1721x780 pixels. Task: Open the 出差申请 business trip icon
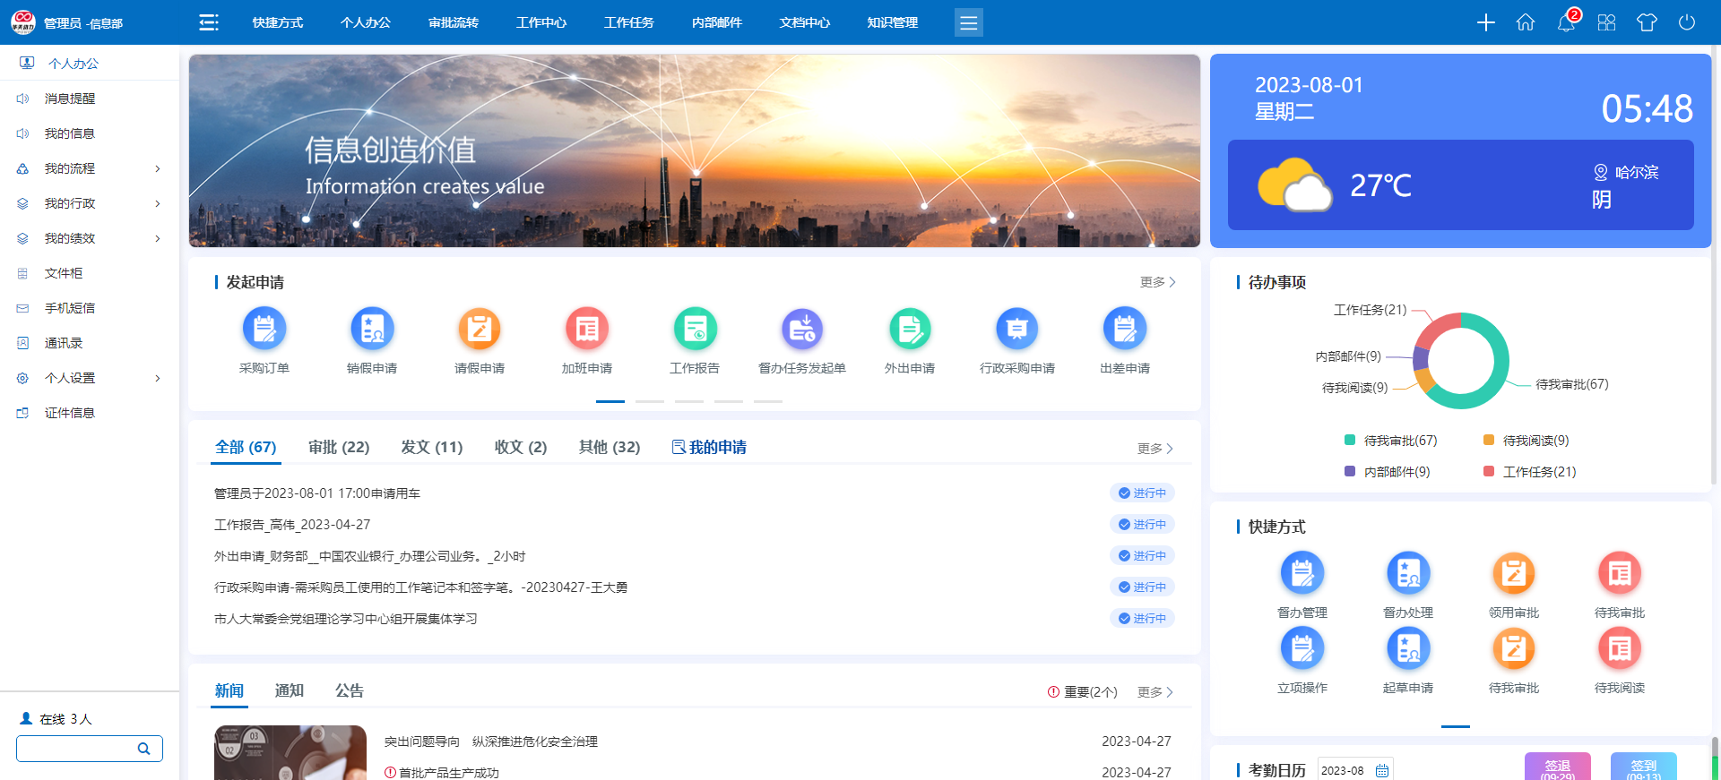click(x=1124, y=330)
